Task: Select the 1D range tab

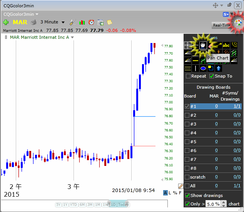Action: pyautogui.click(x=113, y=205)
